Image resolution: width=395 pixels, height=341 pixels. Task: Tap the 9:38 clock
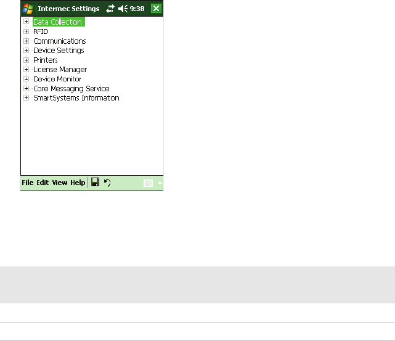[137, 9]
